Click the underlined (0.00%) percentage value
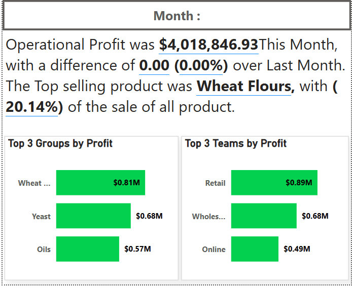 [x=203, y=65]
